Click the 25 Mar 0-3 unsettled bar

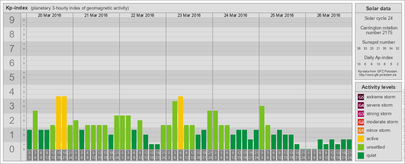click(262, 128)
